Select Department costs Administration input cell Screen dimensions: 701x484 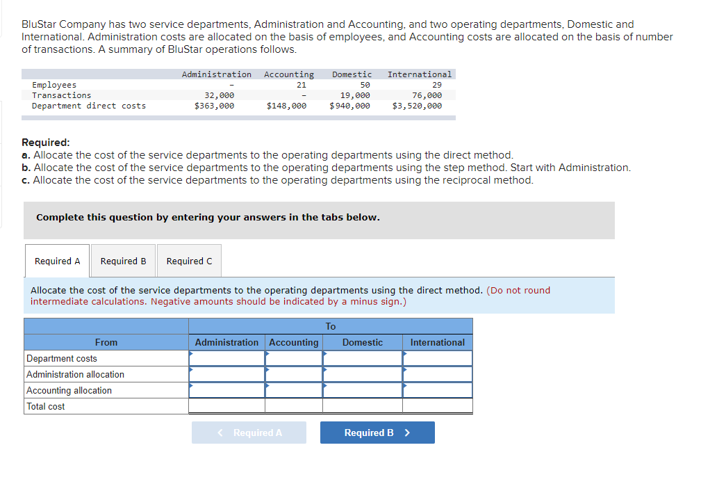click(x=226, y=358)
